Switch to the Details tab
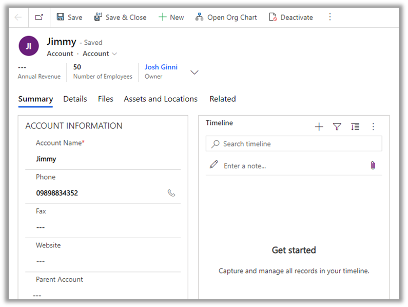This screenshot has width=408, height=307. pyautogui.click(x=75, y=99)
